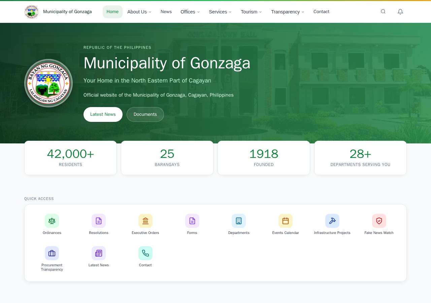Click the Quick Access section label
This screenshot has height=303, width=431.
tap(39, 199)
